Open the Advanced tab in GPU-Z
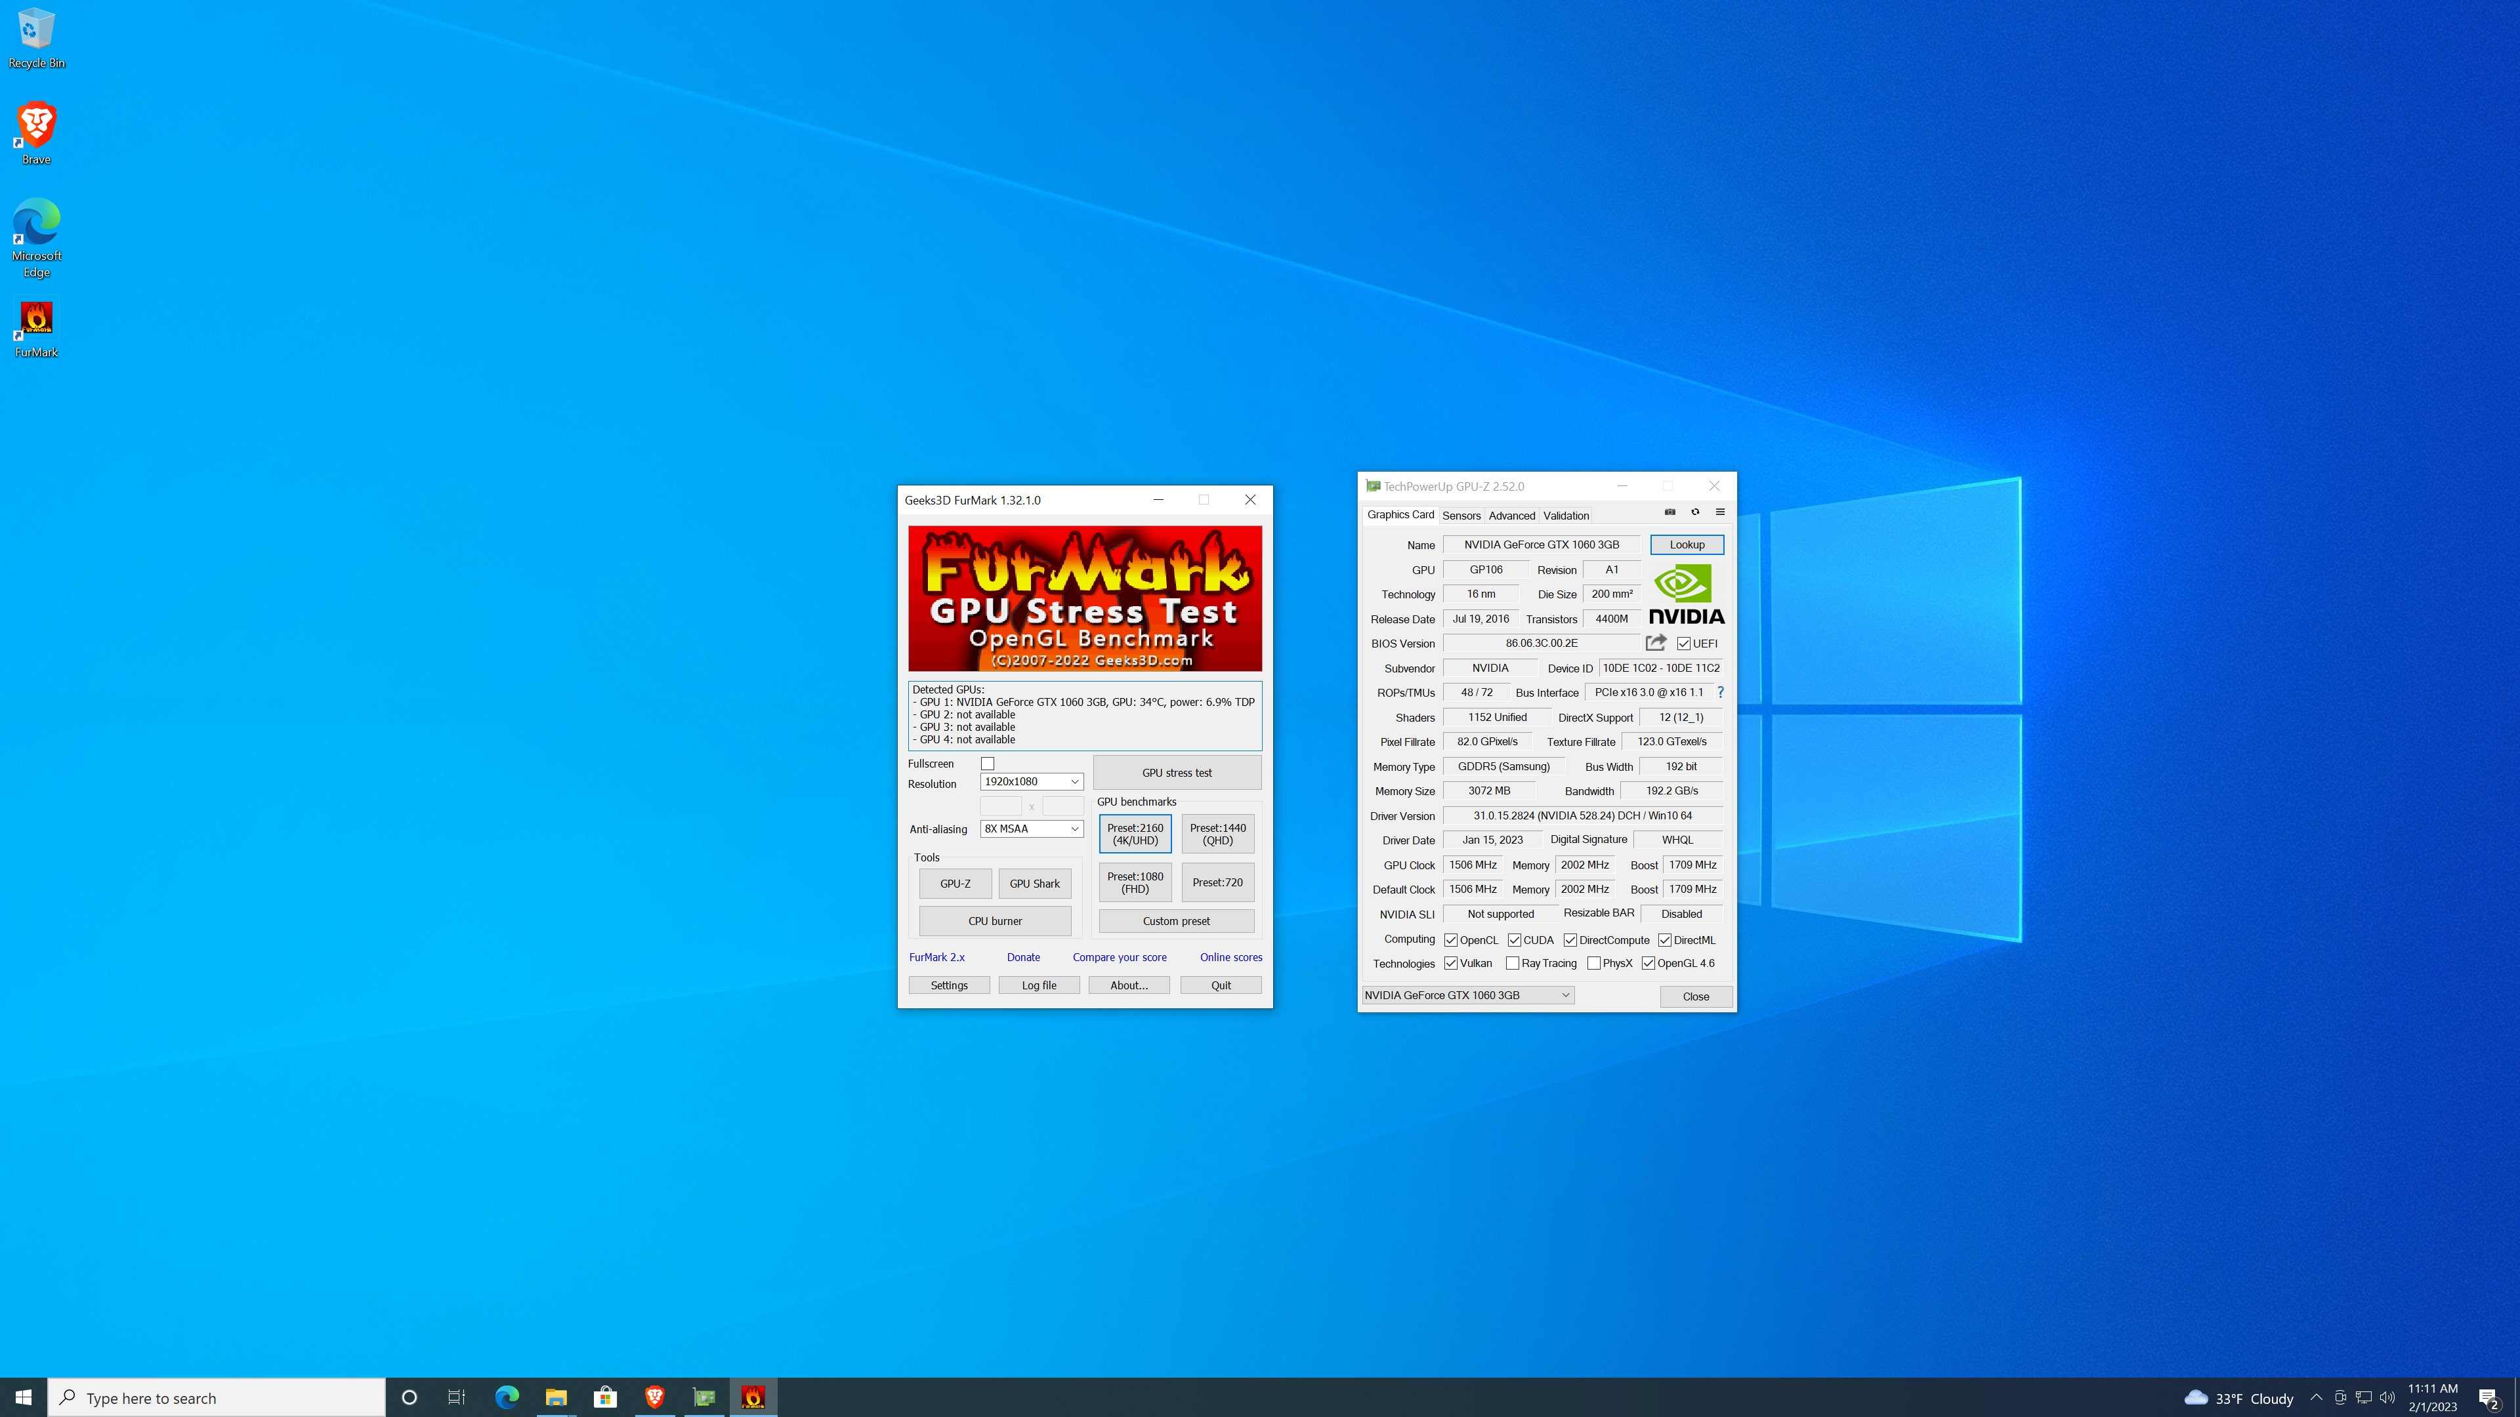The width and height of the screenshot is (2520, 1417). tap(1511, 516)
